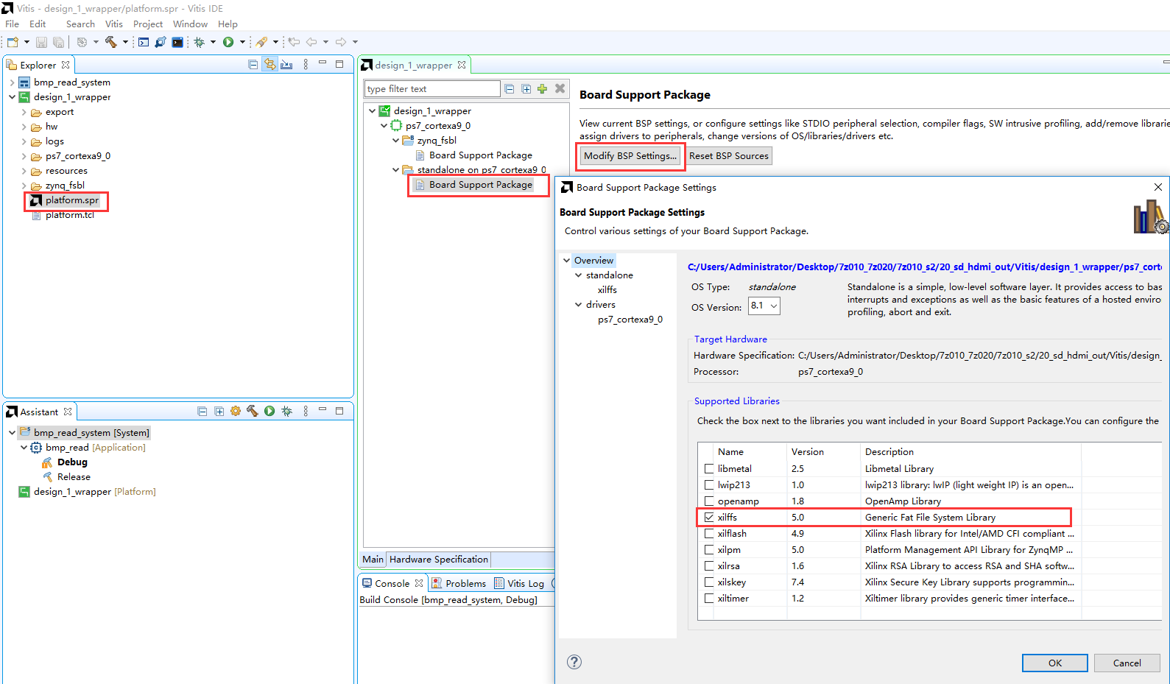Image resolution: width=1170 pixels, height=684 pixels.
Task: Select xilffs under standalone in dialog tree
Action: pyautogui.click(x=607, y=290)
